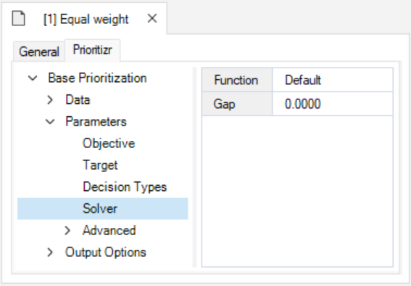Image resolution: width=411 pixels, height=286 pixels.
Task: Open the Objective parameters item
Action: point(109,144)
